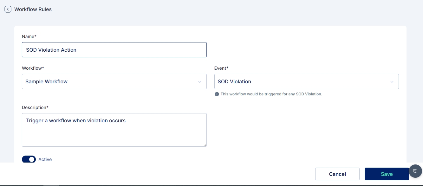Screen dimensions: 423x186
Task: Click the Event* field label
Action: tap(221, 68)
